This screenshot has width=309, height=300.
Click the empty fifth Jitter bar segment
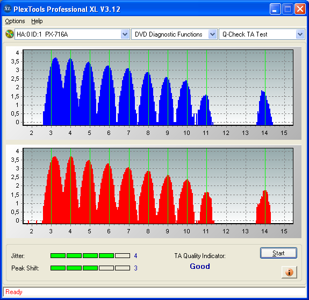[x=123, y=256]
